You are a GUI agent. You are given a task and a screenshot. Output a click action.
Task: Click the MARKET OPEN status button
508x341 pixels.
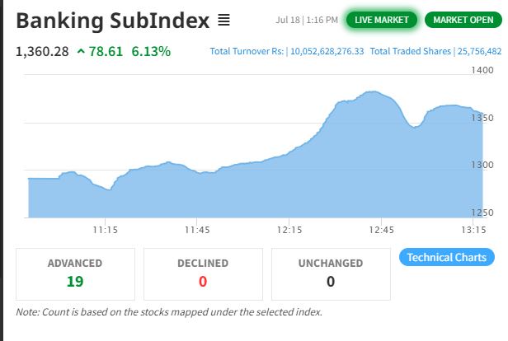[x=463, y=20]
